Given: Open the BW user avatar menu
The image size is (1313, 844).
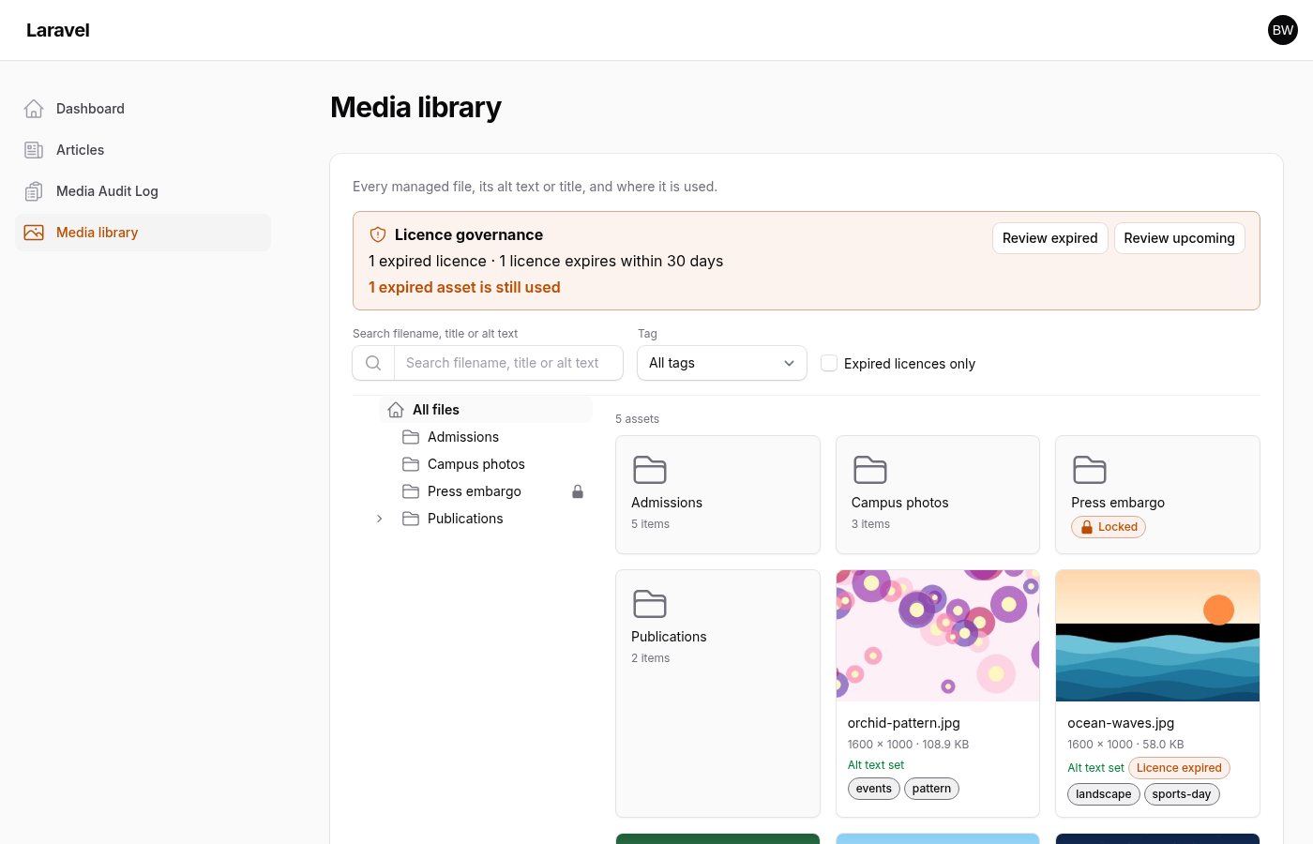Looking at the screenshot, I should 1283,30.
